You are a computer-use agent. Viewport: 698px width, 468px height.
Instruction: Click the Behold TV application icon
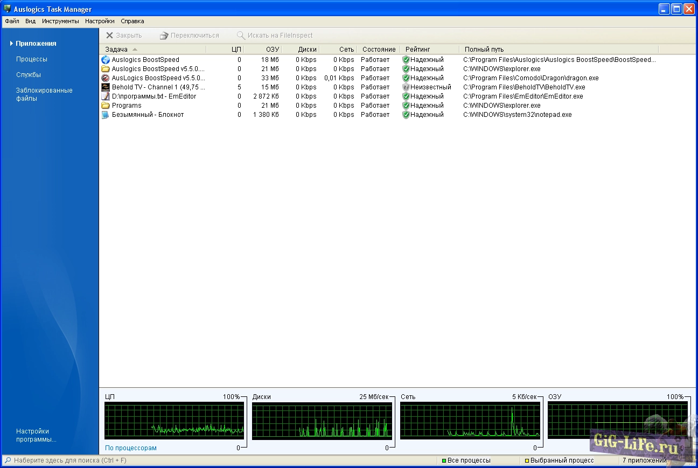click(106, 87)
